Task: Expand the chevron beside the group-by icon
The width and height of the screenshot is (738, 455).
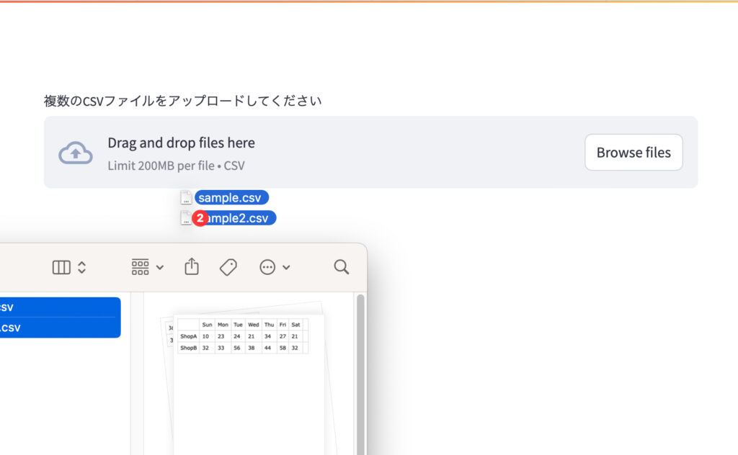Action: [x=160, y=267]
